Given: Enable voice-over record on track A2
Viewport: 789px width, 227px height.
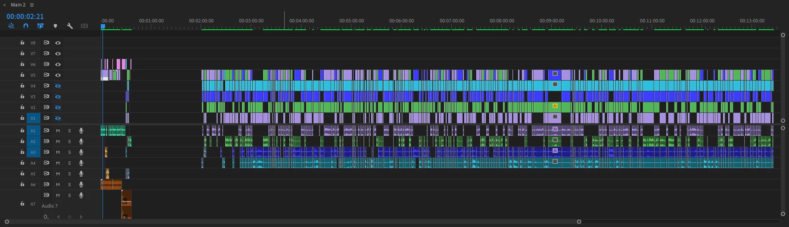Looking at the screenshot, I should click(x=81, y=141).
